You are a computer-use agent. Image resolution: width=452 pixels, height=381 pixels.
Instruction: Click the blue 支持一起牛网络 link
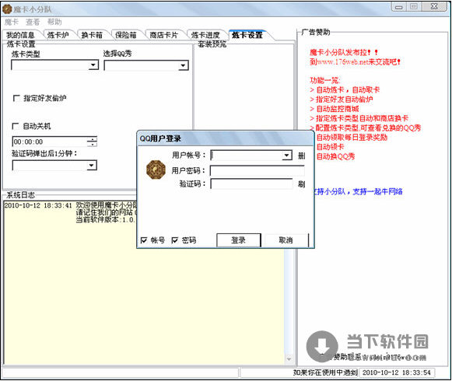(377, 191)
